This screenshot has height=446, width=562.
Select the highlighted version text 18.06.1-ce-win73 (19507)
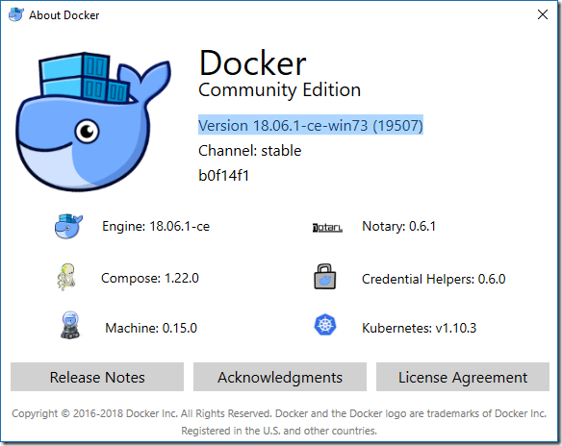[311, 125]
